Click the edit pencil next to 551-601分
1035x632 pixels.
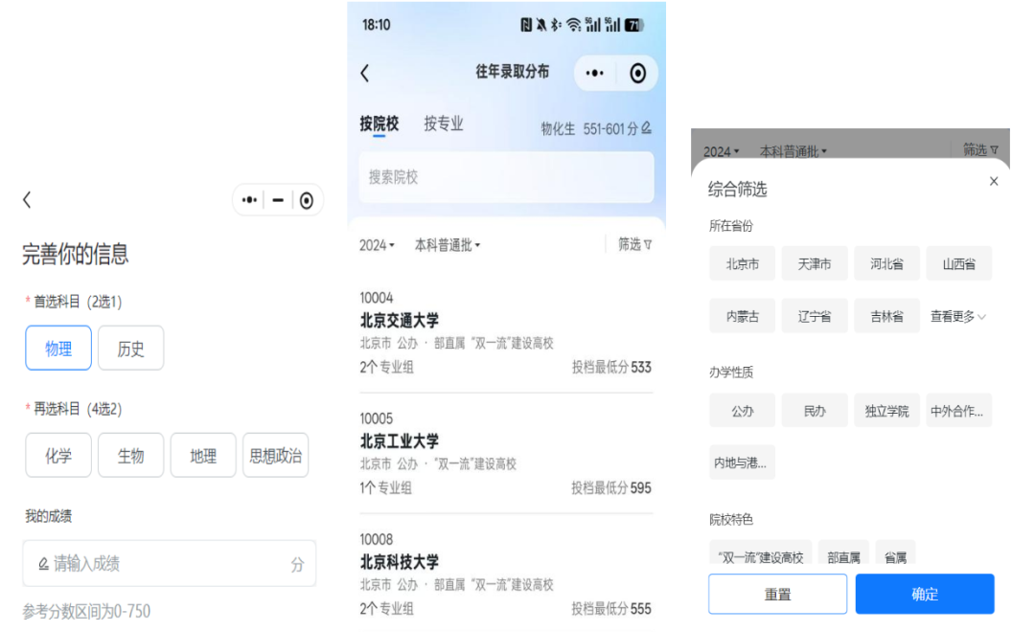tap(647, 128)
